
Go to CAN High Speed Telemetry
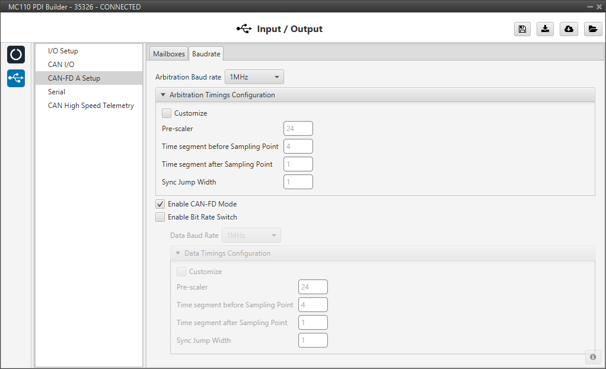coord(91,106)
